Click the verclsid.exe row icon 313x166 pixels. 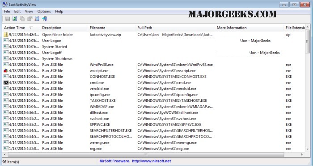click(x=6, y=89)
